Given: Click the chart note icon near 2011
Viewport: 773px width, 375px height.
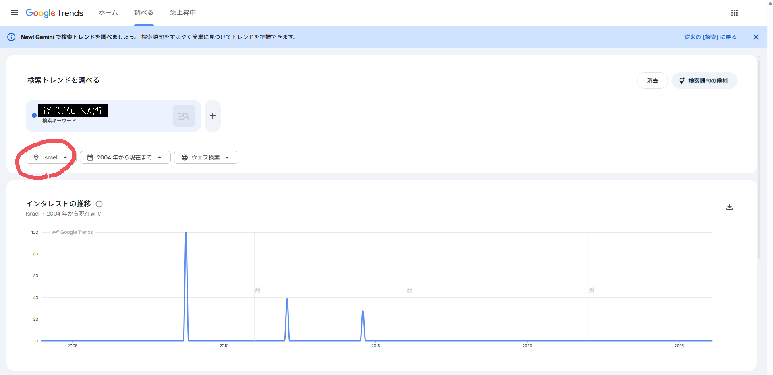Looking at the screenshot, I should coord(258,290).
